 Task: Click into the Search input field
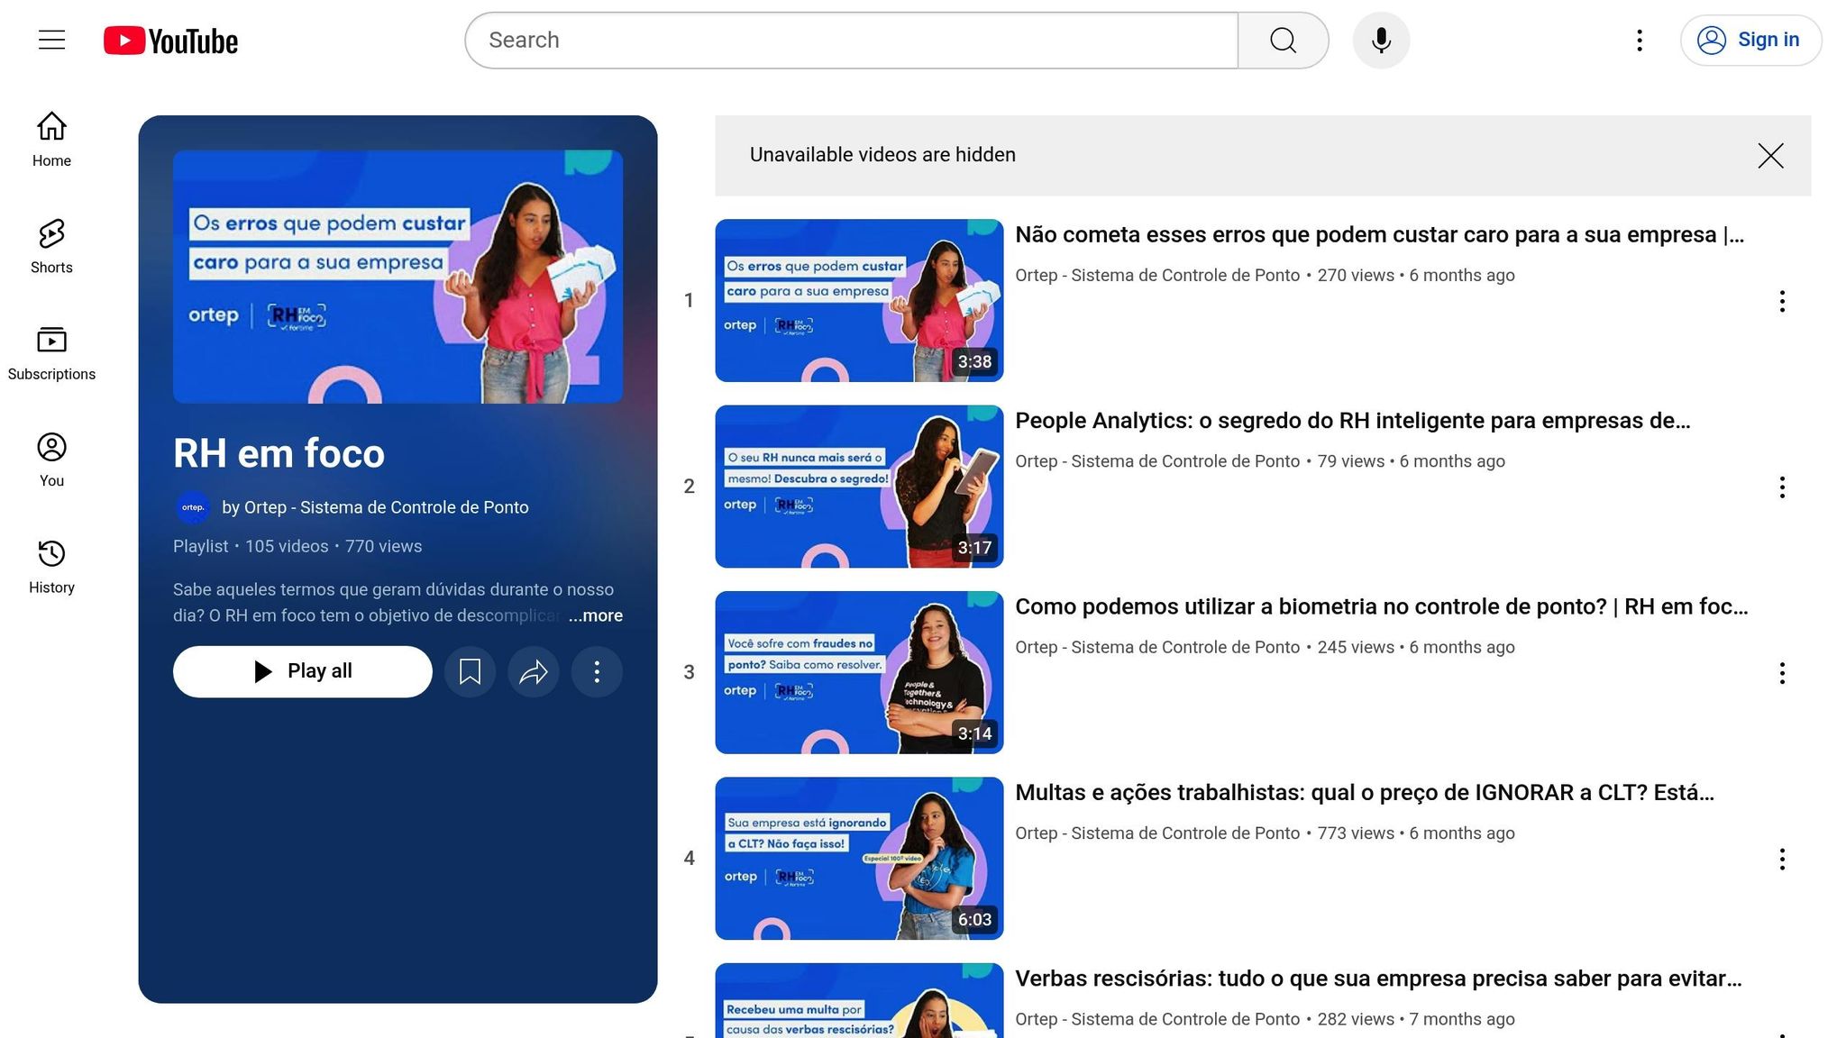pos(851,41)
